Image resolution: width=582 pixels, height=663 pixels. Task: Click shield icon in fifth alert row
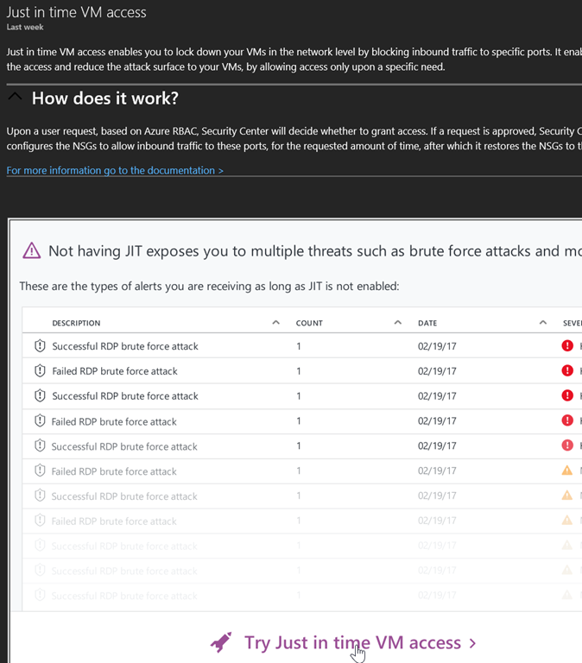tap(40, 446)
